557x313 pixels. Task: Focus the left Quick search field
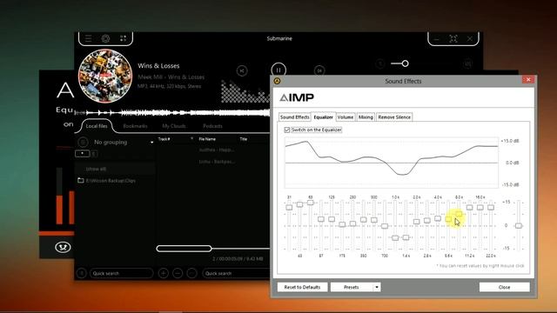122,273
